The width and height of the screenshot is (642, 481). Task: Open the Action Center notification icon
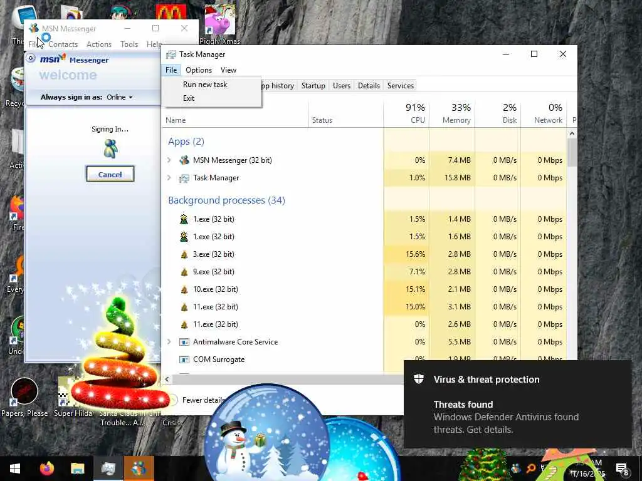pos(623,468)
